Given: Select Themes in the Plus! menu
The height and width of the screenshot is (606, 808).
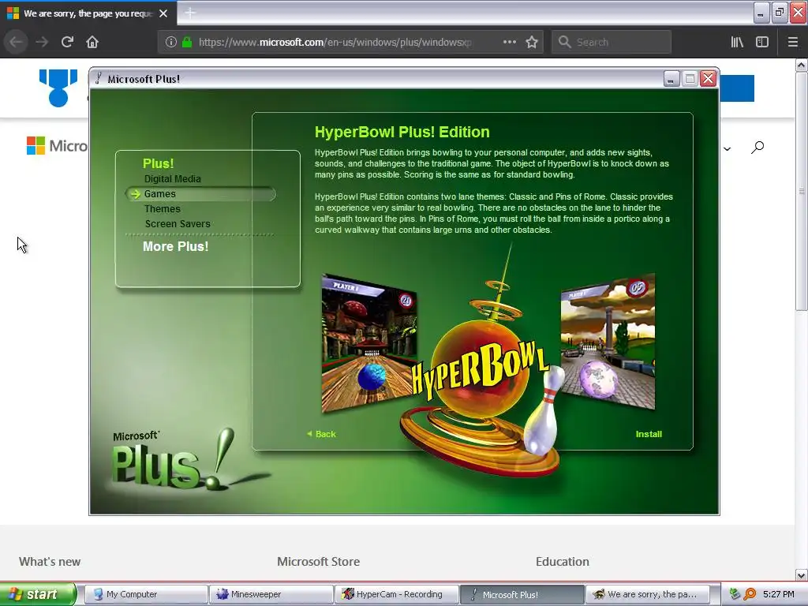Looking at the screenshot, I should click(162, 208).
